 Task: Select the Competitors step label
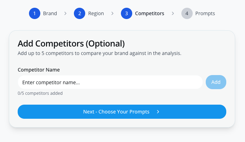point(150,14)
